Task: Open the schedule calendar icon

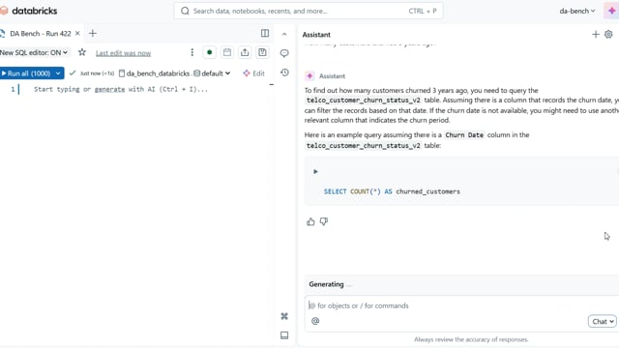Action: click(227, 52)
